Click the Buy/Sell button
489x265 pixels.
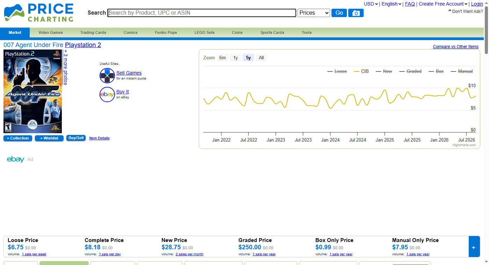76,138
